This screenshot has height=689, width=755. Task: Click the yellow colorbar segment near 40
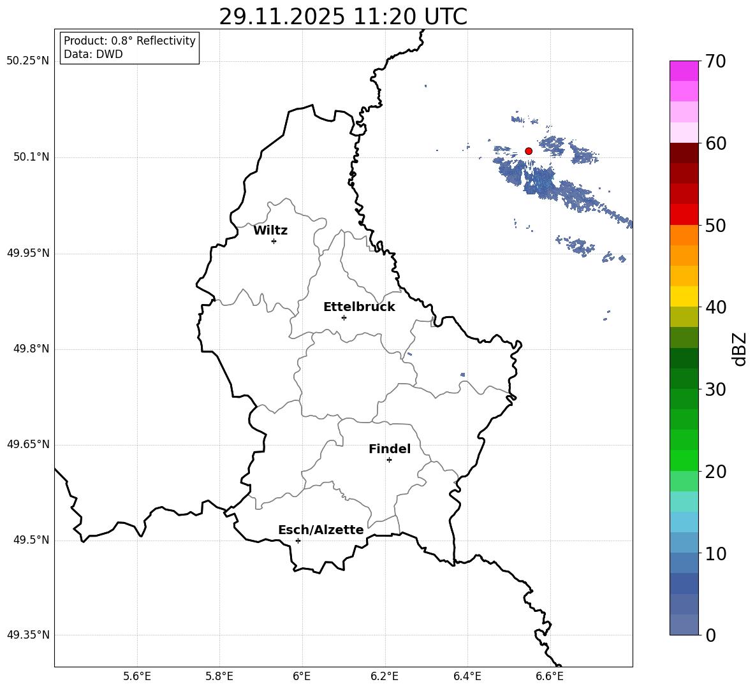pyautogui.click(x=684, y=296)
